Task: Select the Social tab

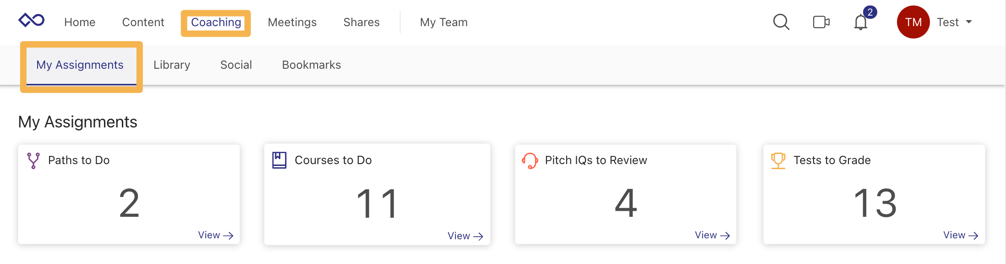Action: (x=236, y=65)
